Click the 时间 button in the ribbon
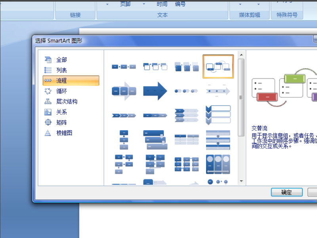This screenshot has height=238, width=317. click(162, 4)
